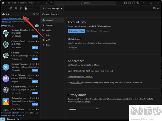
Task: Select the Features settings tab
Action: coord(49,25)
